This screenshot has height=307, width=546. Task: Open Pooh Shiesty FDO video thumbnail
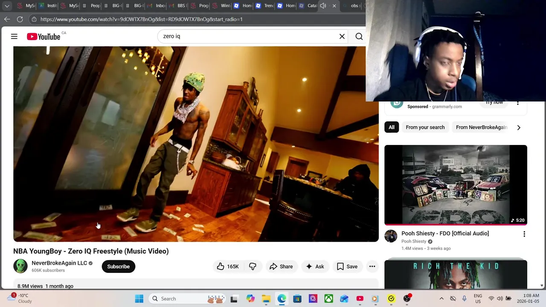click(456, 185)
